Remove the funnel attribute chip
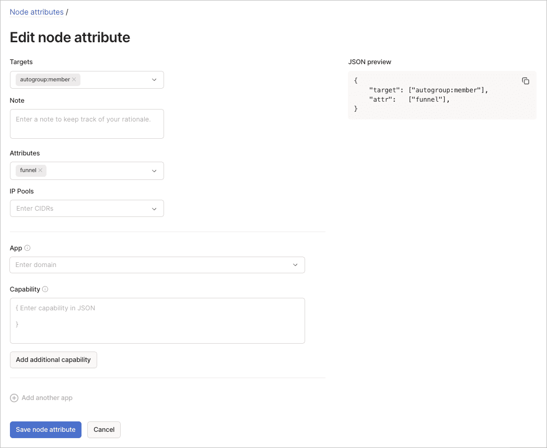The image size is (547, 448). point(40,170)
